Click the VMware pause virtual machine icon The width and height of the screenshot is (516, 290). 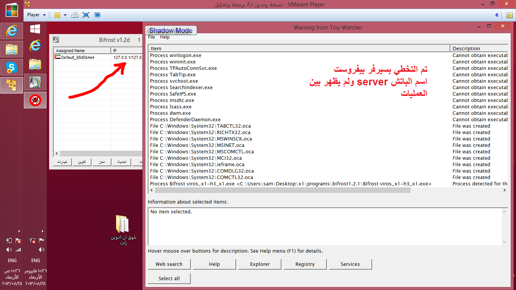[57, 15]
